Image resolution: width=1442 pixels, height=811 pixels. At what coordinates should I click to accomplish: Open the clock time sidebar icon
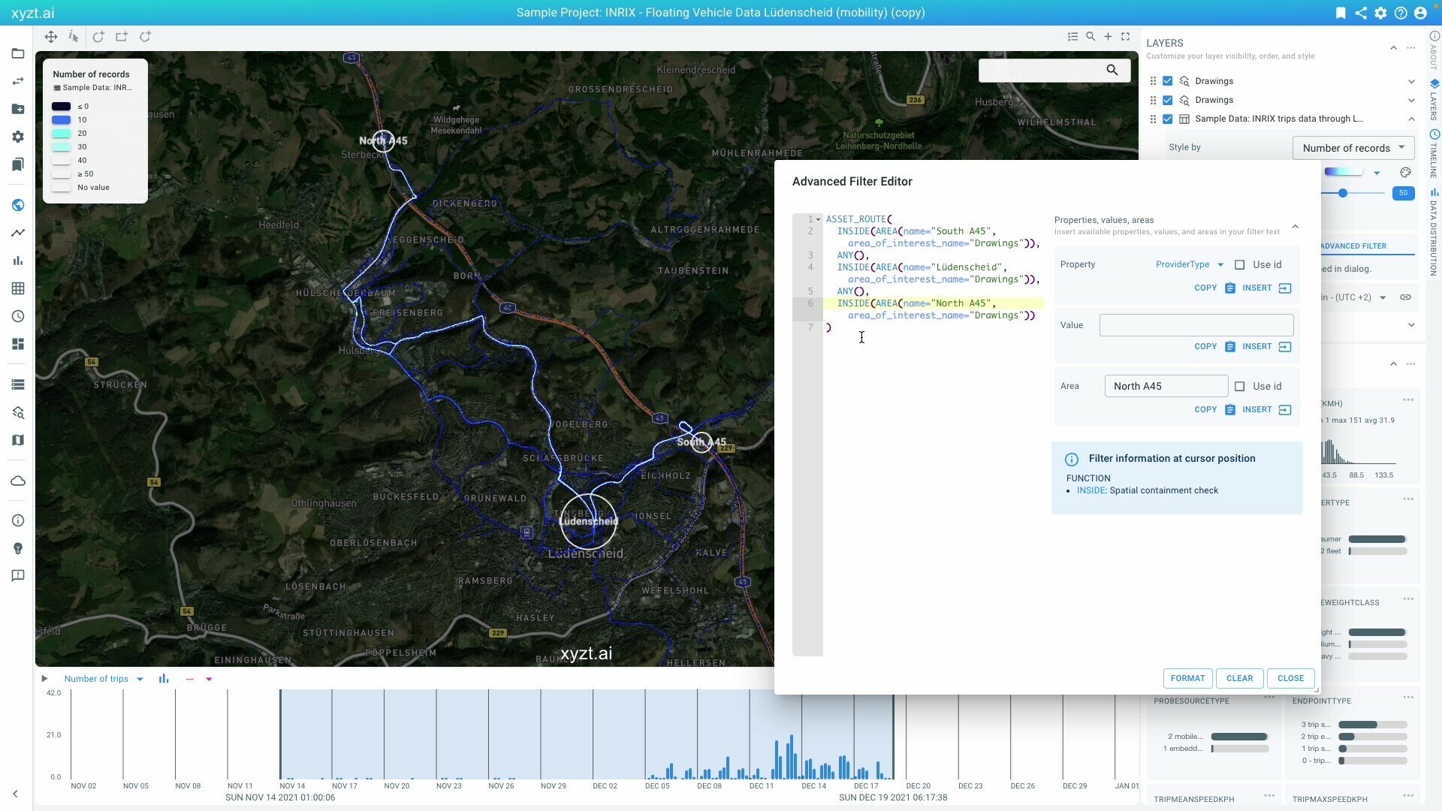click(x=18, y=316)
